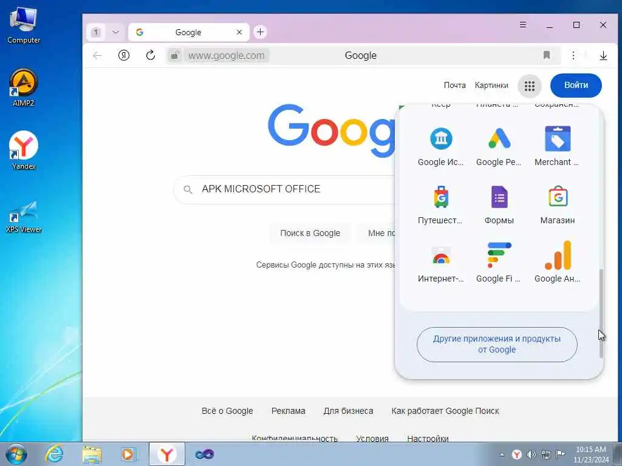Bookmark this page
Image resolution: width=622 pixels, height=466 pixels.
click(x=547, y=55)
